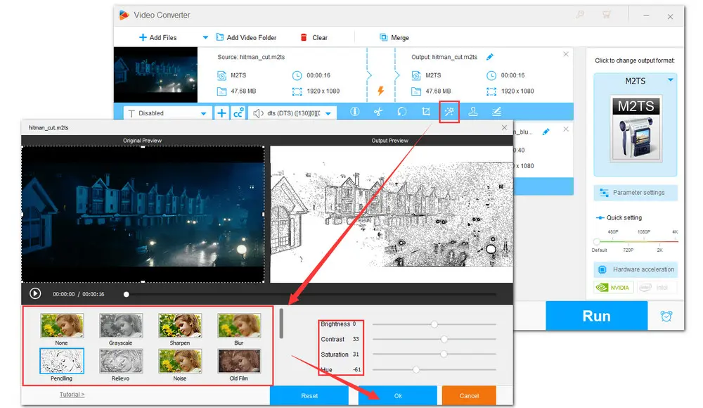Click the Brightness slider handle

point(434,324)
